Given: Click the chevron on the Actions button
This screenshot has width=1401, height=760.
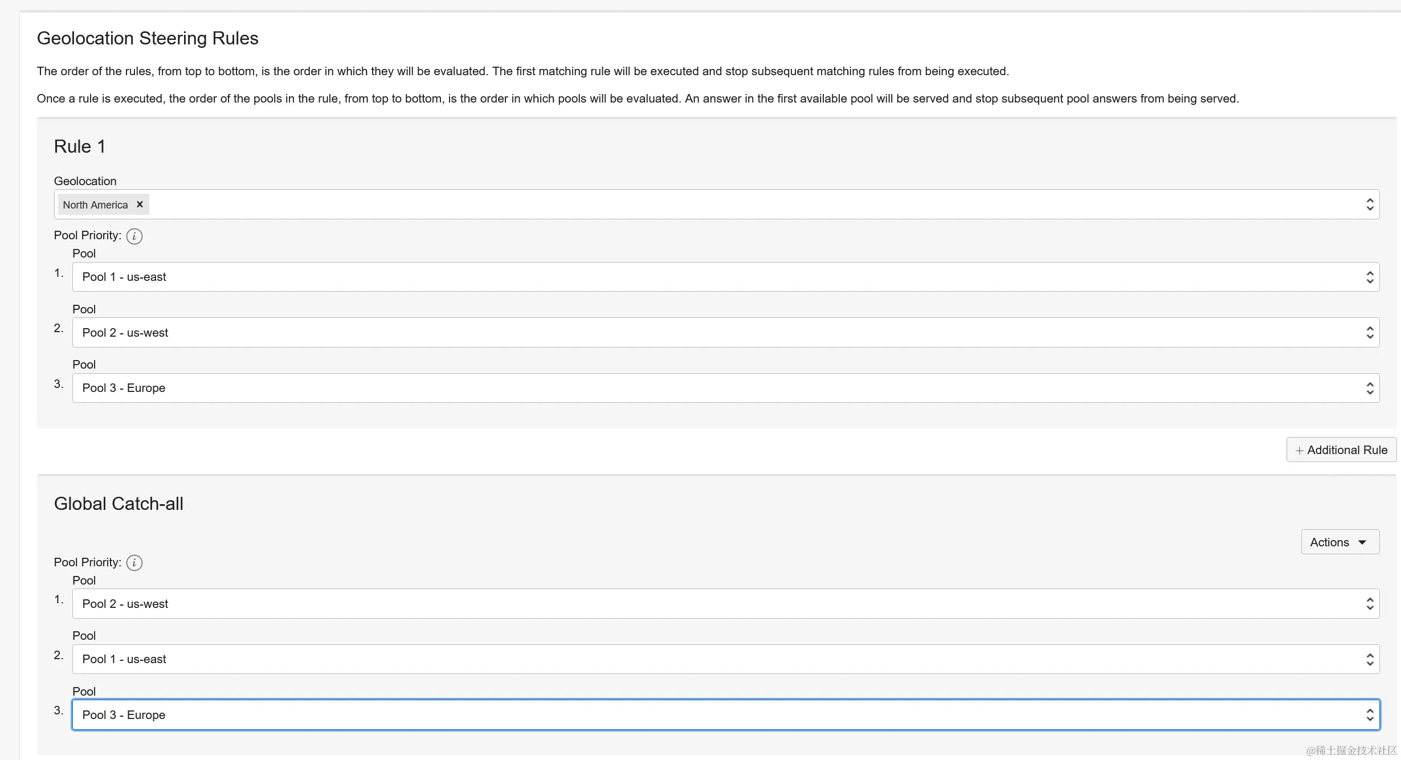Looking at the screenshot, I should pos(1363,542).
